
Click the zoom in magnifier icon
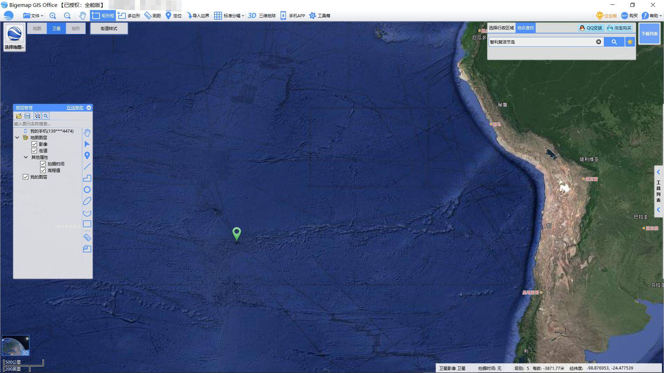pyautogui.click(x=53, y=16)
